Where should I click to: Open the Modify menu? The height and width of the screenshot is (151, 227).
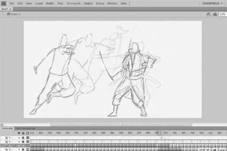(50, 3)
